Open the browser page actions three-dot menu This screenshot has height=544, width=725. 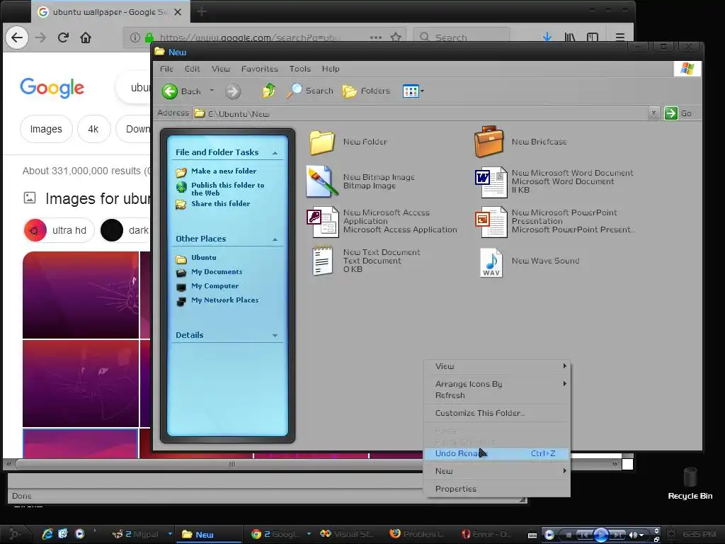376,38
